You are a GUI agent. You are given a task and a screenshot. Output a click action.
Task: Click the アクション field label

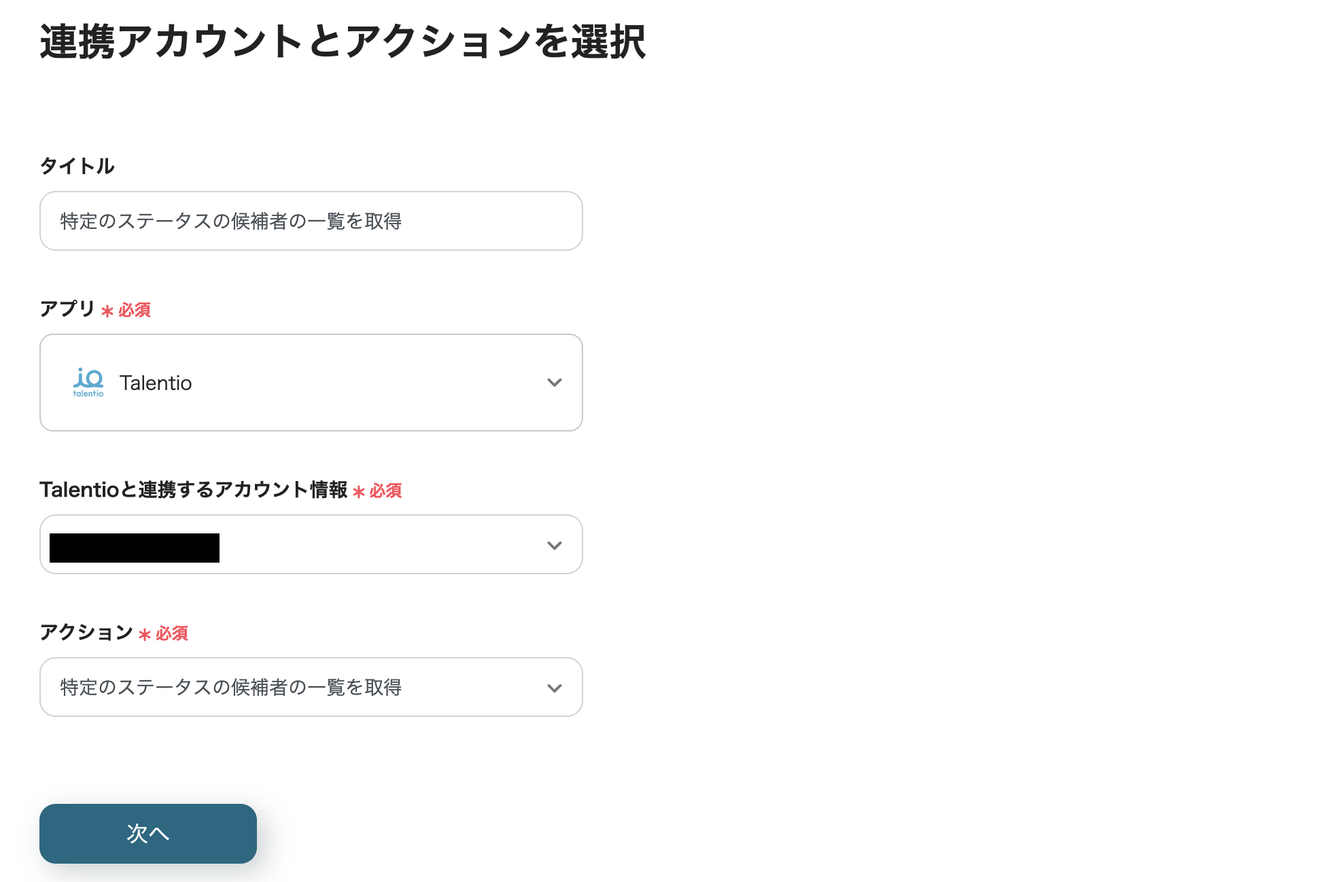[87, 633]
